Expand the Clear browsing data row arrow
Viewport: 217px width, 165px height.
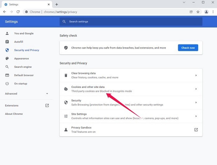[x=196, y=75]
